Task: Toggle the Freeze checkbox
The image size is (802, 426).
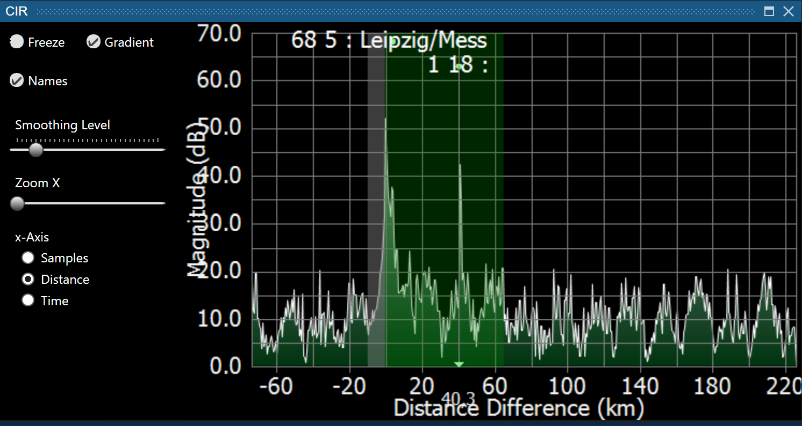Action: click(x=17, y=42)
